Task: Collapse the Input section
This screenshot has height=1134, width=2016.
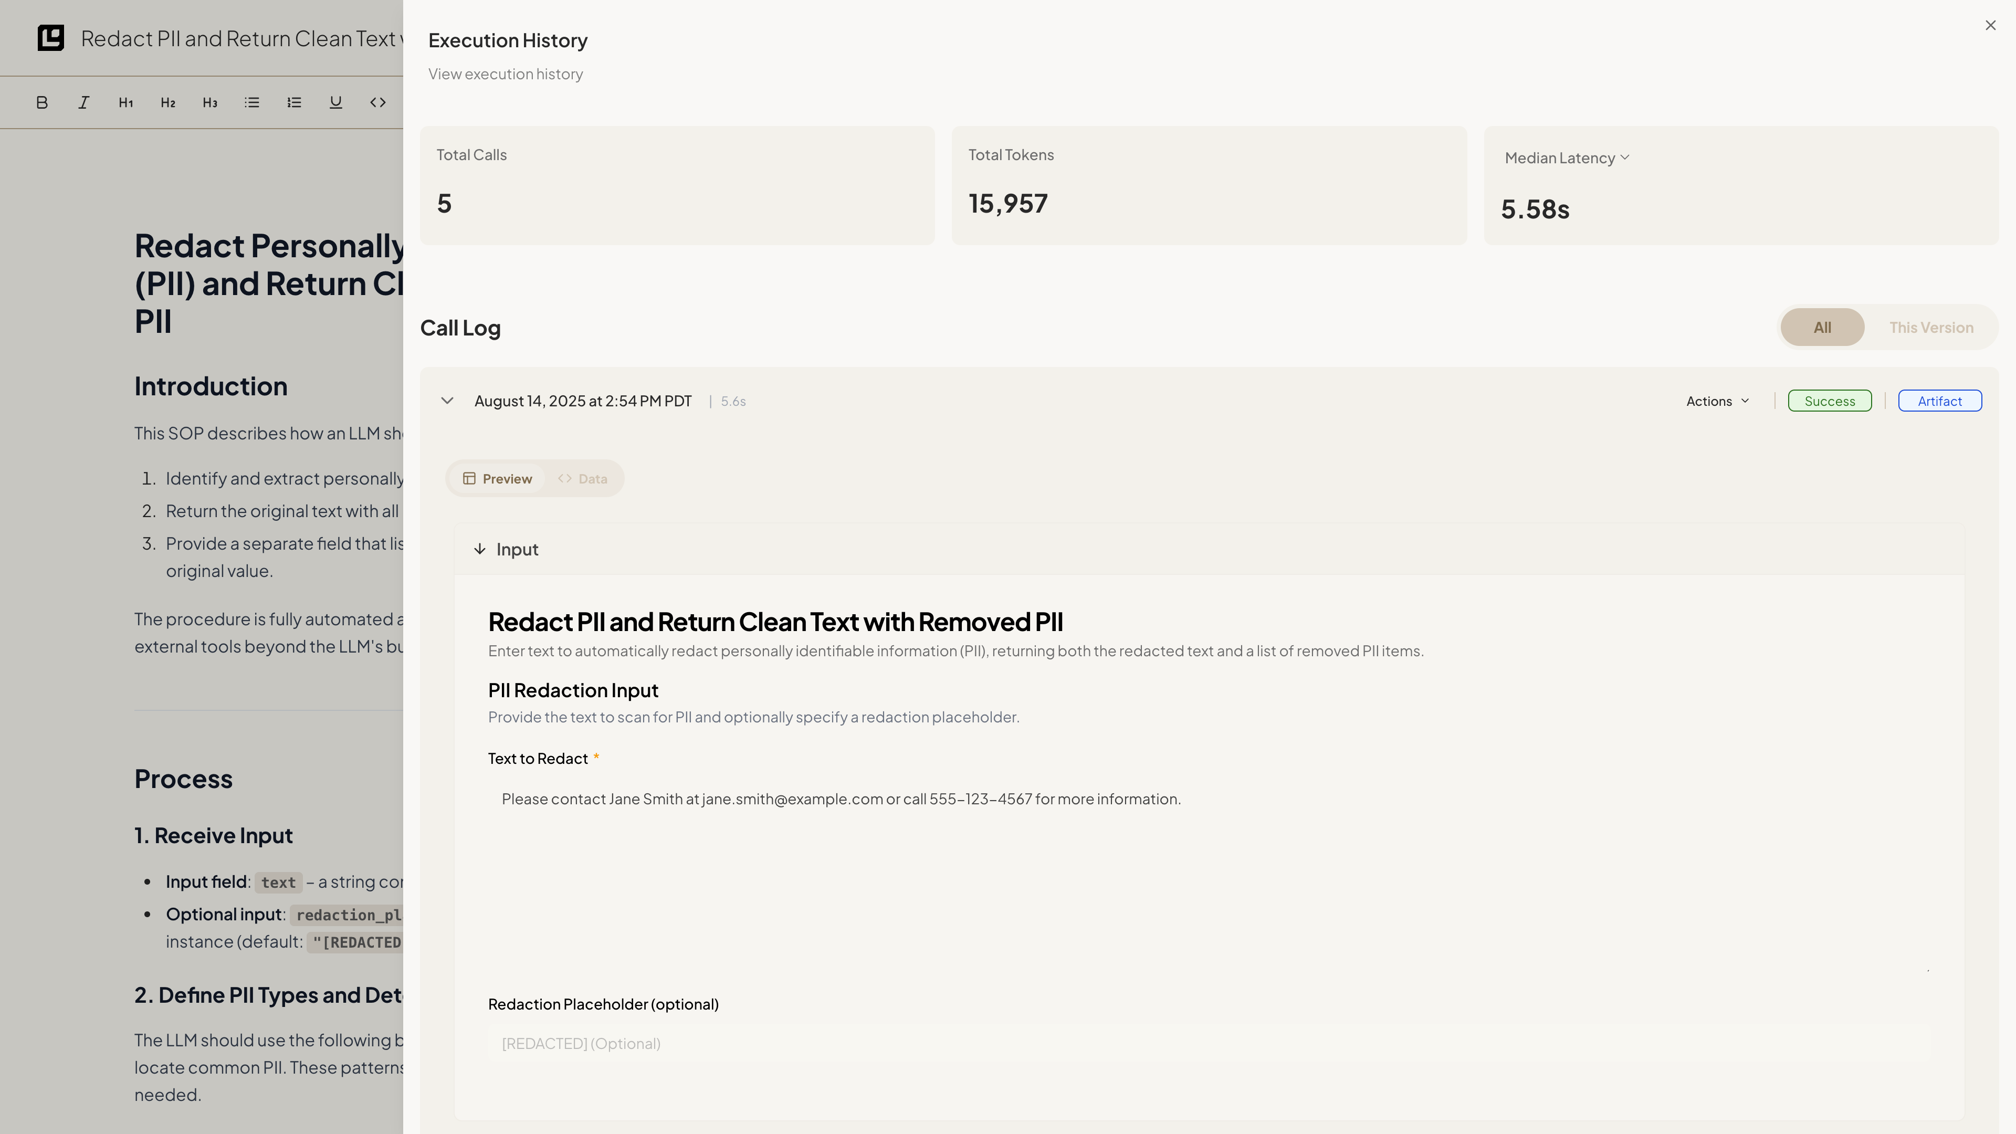Action: (480, 549)
